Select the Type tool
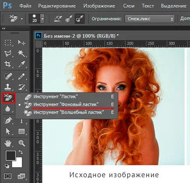This screenshot has height=183, width=190. [21, 121]
